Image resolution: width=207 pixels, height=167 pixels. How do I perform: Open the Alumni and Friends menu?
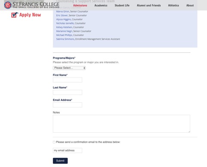[x=149, y=6]
